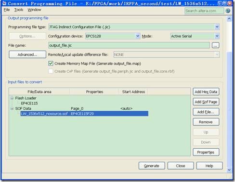
Task: Toggle Create Memory Map File checkbox
Action: (51, 64)
